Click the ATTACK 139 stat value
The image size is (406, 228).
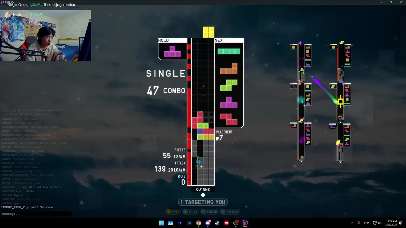coord(160,169)
